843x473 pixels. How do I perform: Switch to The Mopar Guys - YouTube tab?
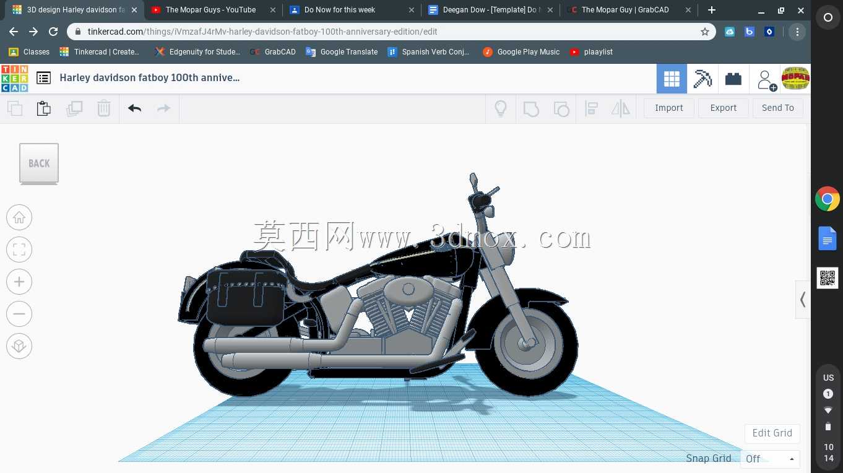pos(211,10)
